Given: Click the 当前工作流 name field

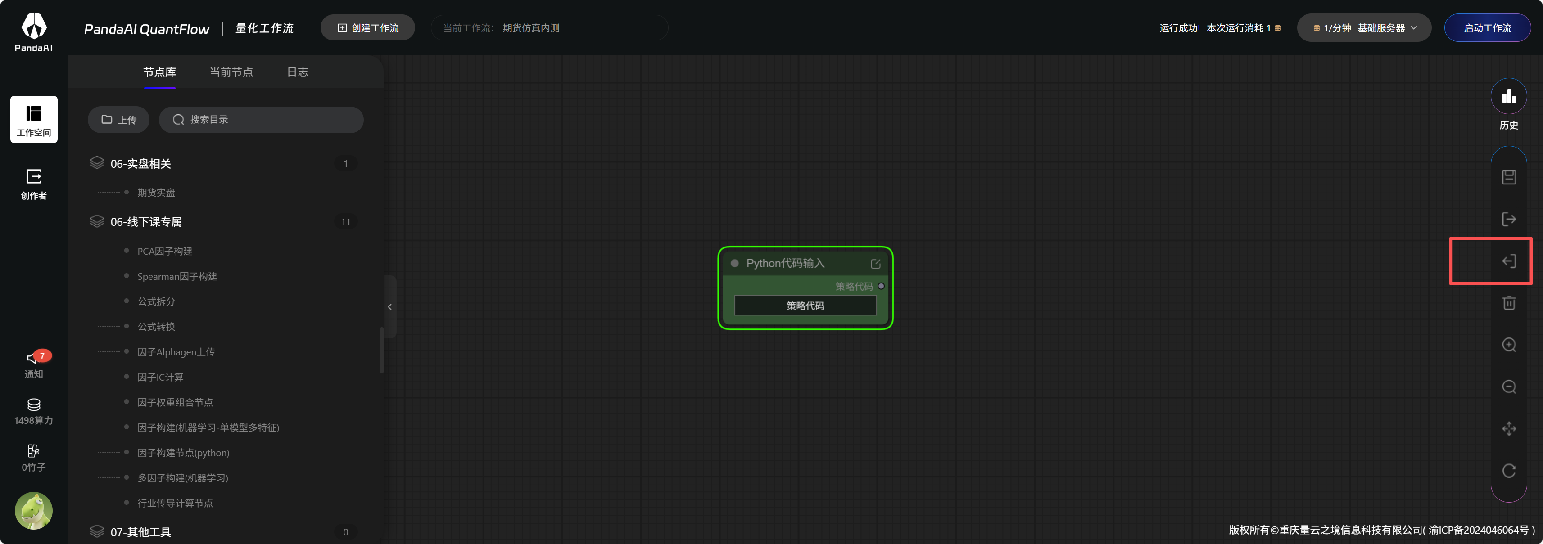Looking at the screenshot, I should 549,28.
